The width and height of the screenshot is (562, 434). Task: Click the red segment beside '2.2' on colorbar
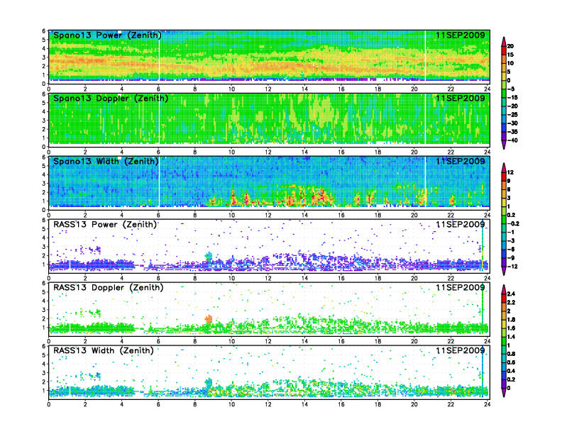click(504, 299)
